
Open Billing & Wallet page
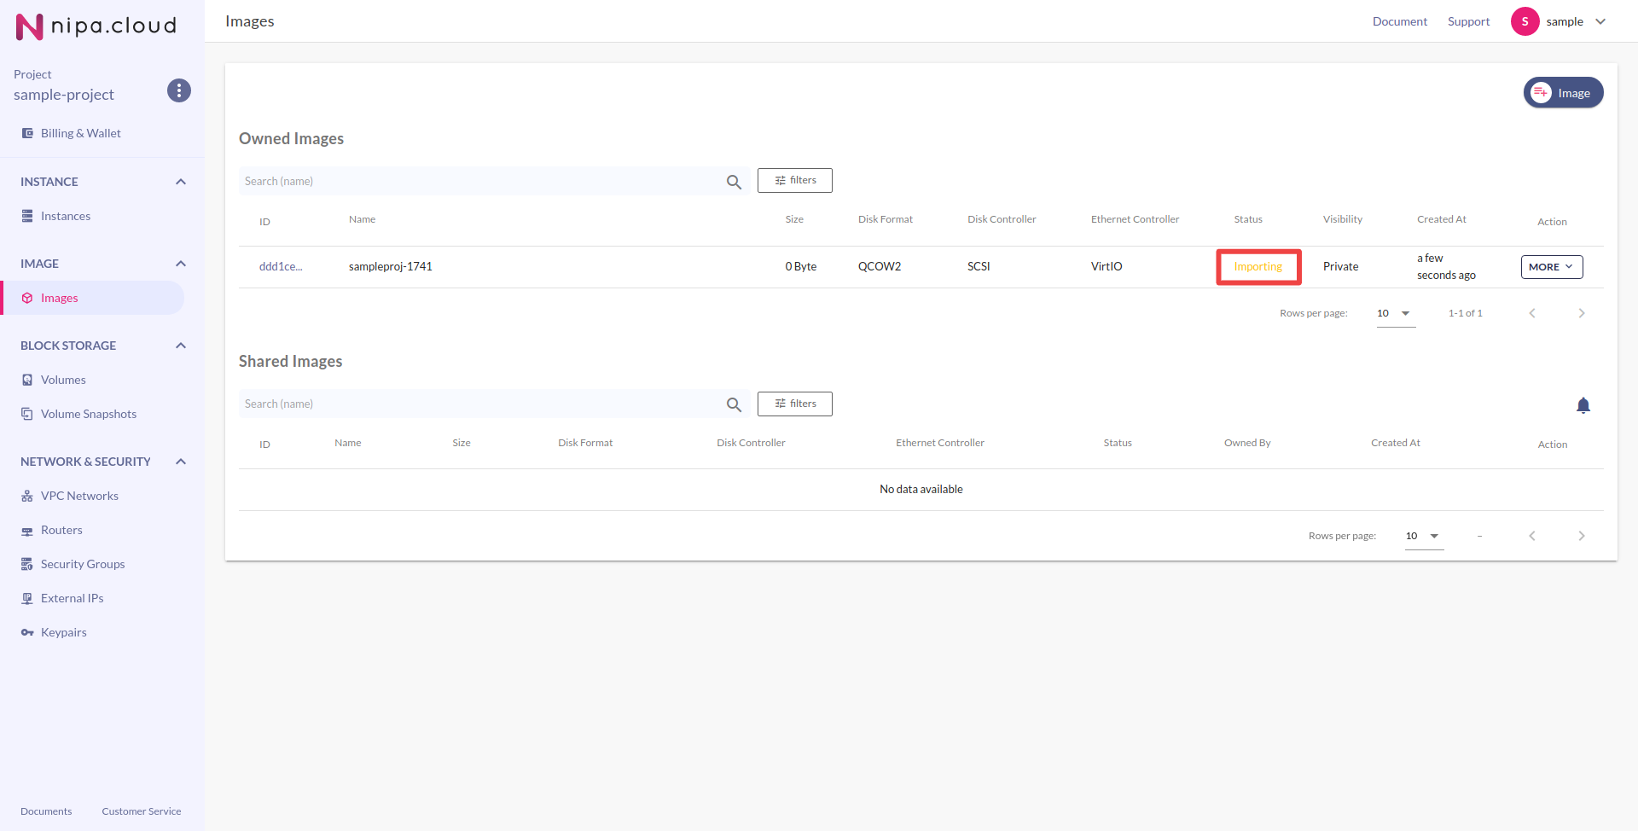pyautogui.click(x=80, y=133)
